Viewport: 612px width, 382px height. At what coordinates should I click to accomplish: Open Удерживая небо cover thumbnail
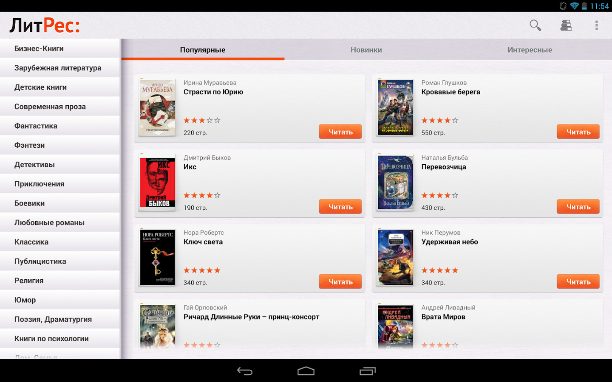click(x=395, y=258)
